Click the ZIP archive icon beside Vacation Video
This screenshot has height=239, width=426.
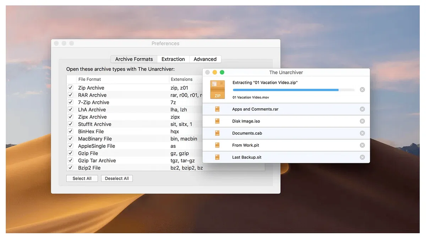tap(217, 89)
